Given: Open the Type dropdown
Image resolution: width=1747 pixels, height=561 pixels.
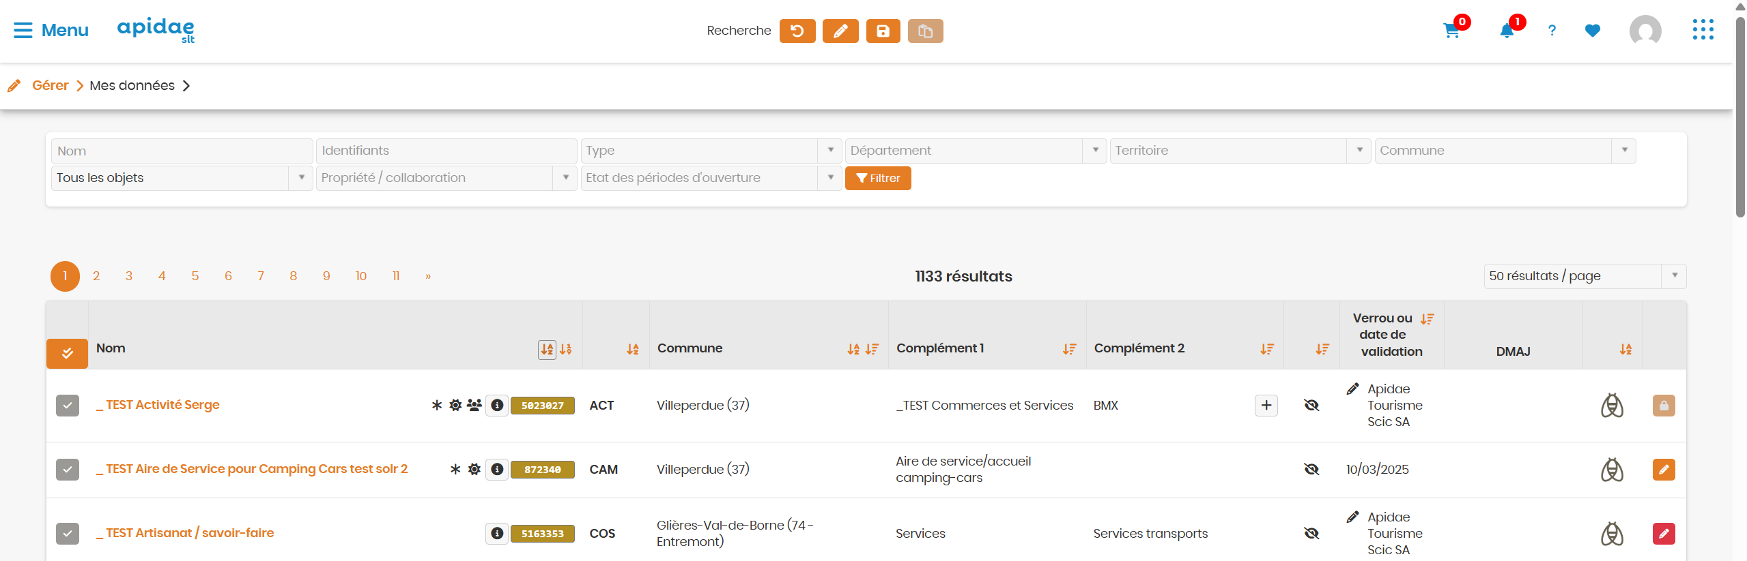Looking at the screenshot, I should (711, 151).
